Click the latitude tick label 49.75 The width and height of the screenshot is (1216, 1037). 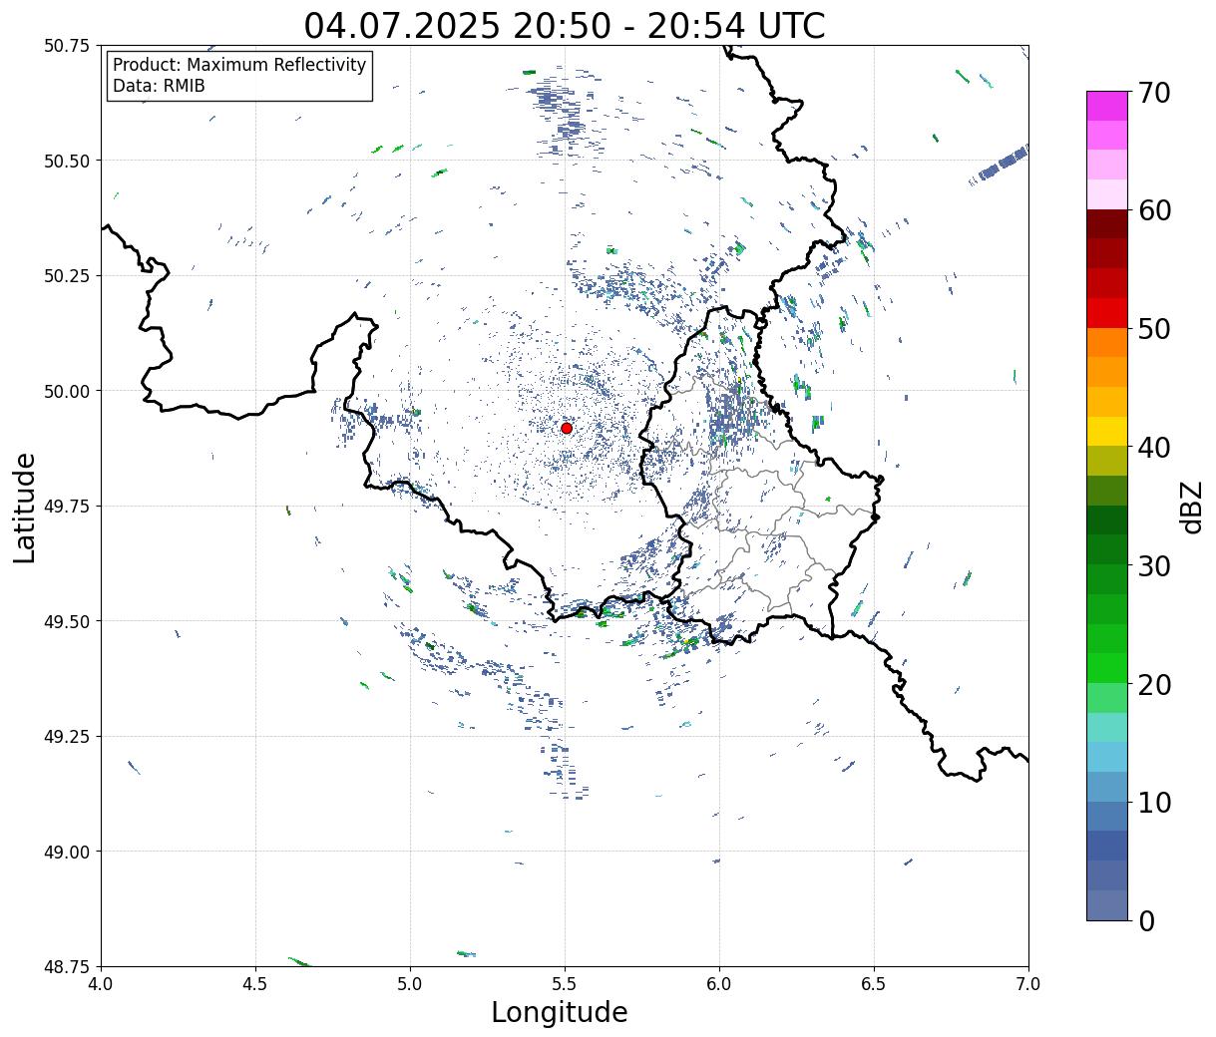[66, 507]
